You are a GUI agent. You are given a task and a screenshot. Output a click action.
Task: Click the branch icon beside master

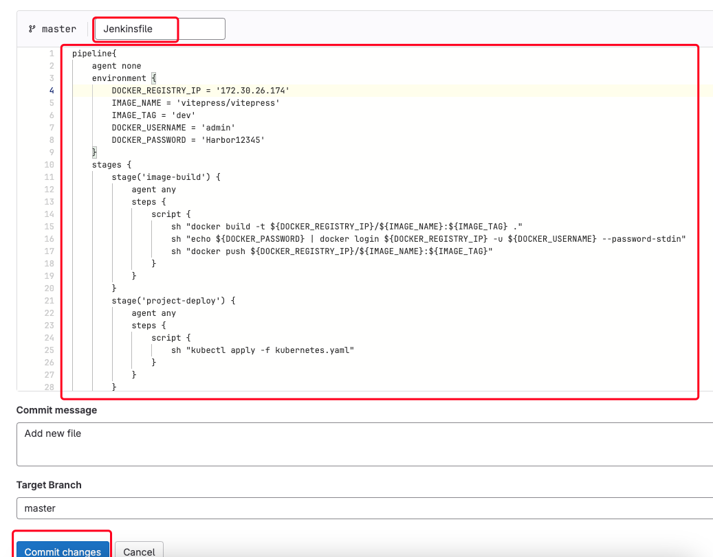32,30
